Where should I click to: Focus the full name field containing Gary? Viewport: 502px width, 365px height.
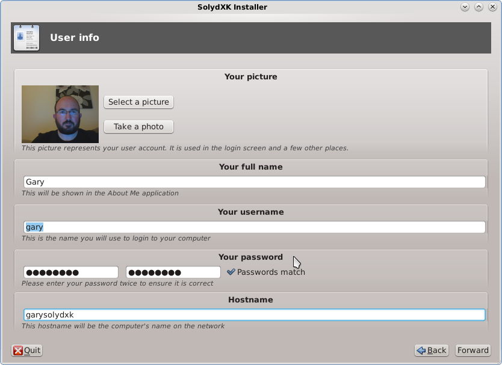(x=253, y=182)
